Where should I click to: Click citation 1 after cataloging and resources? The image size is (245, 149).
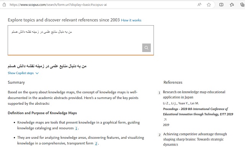pyautogui.click(x=76, y=128)
